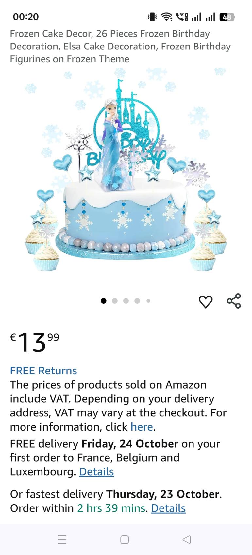Screen dimensions: 252x555
Task: Switch to the second product image dot
Action: click(115, 301)
